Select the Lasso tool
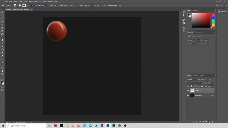 2,18
